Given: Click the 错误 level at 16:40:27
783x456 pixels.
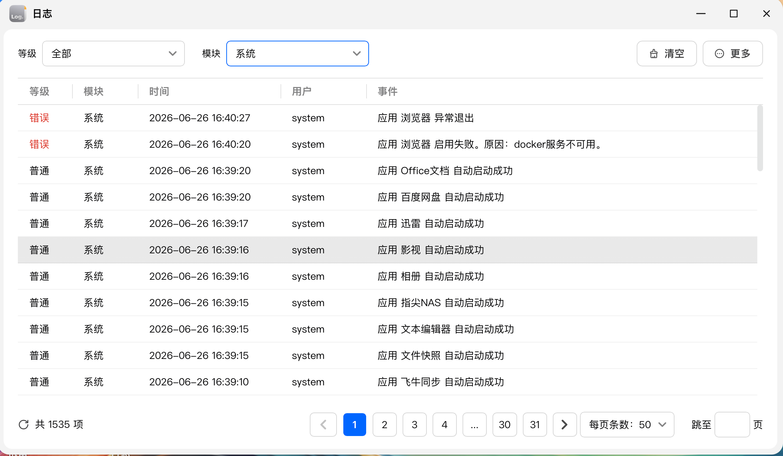Looking at the screenshot, I should [x=39, y=118].
